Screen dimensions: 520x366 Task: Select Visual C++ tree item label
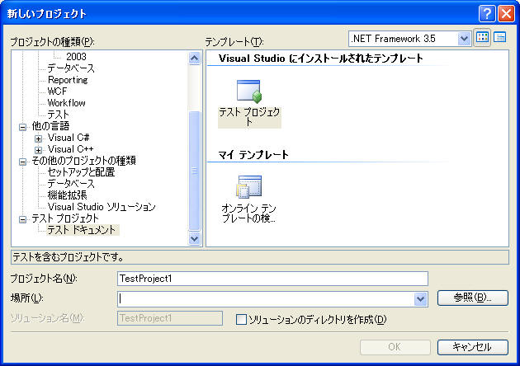[x=70, y=149]
